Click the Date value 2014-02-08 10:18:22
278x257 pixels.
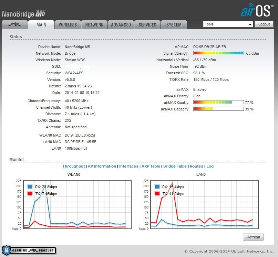click(x=82, y=93)
